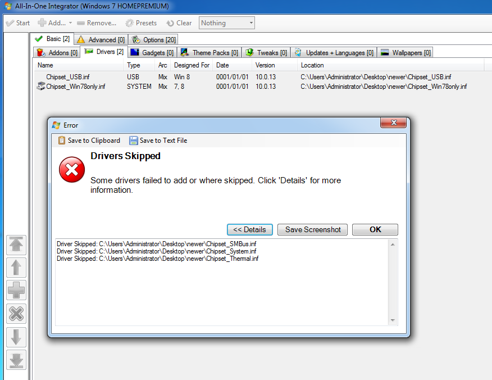Click the plus add icon in sidebar
This screenshot has width=492, height=380.
(x=16, y=291)
